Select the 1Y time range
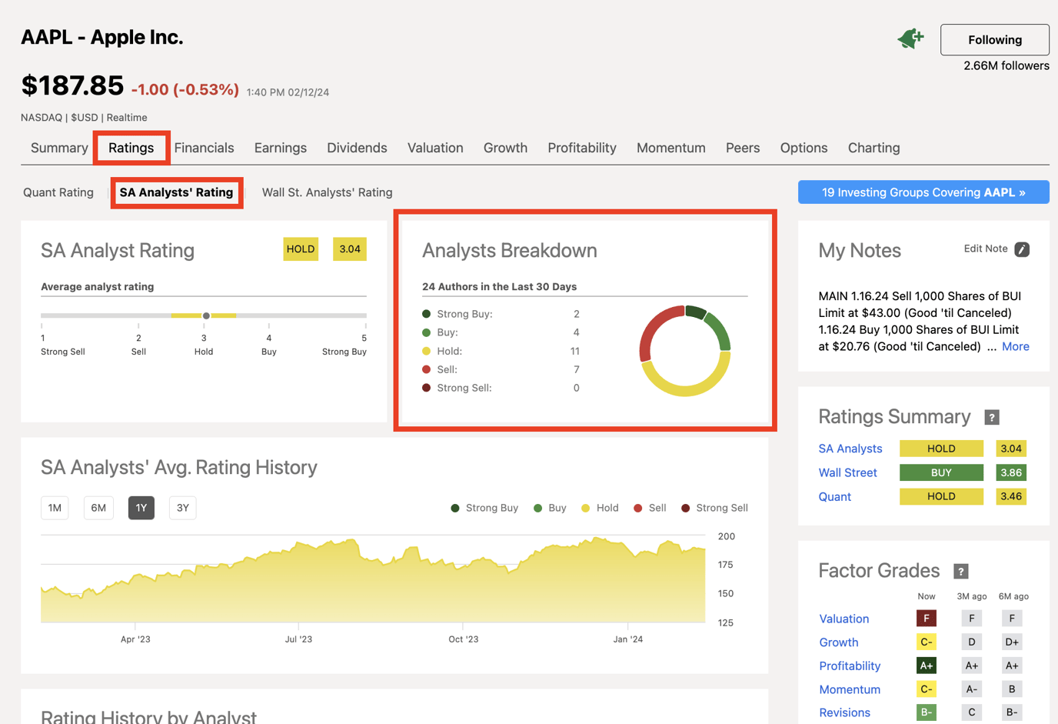This screenshot has height=724, width=1058. [141, 508]
